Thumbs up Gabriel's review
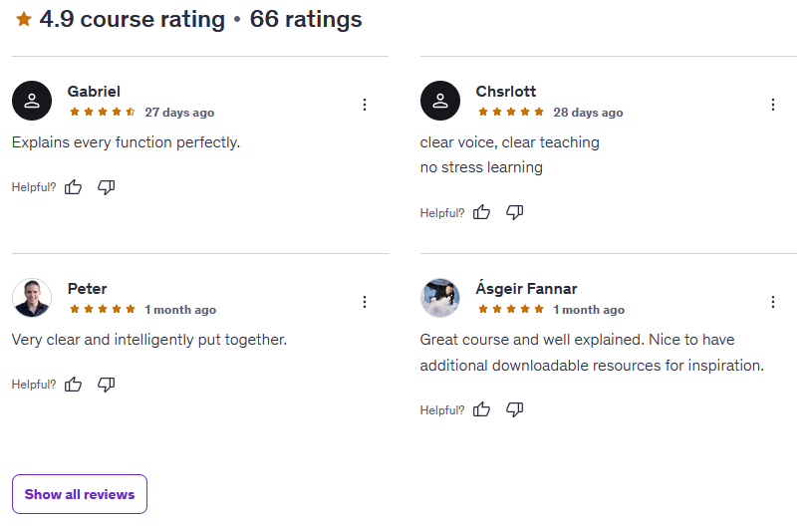 [73, 186]
